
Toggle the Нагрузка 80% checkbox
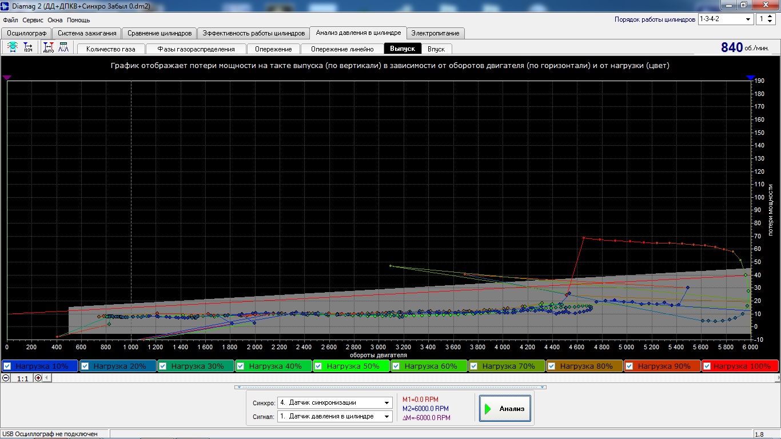[552, 366]
